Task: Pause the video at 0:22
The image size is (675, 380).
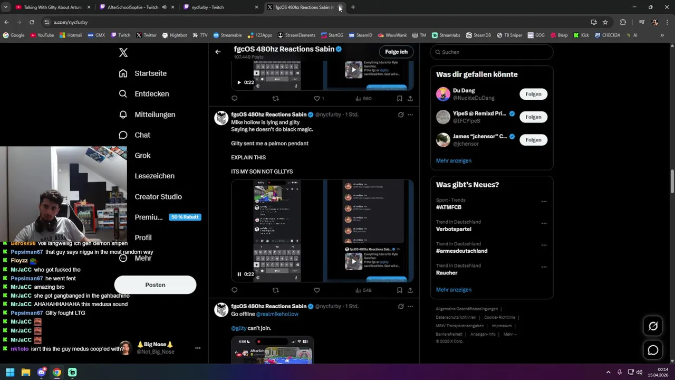Action: pyautogui.click(x=239, y=274)
